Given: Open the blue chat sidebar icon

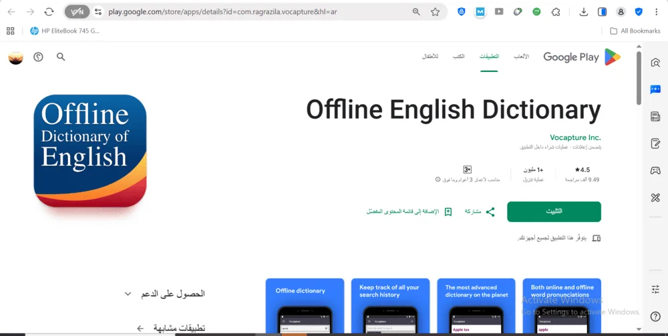Looking at the screenshot, I should [x=655, y=89].
